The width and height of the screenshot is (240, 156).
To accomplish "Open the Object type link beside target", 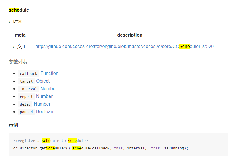I will (43, 81).
